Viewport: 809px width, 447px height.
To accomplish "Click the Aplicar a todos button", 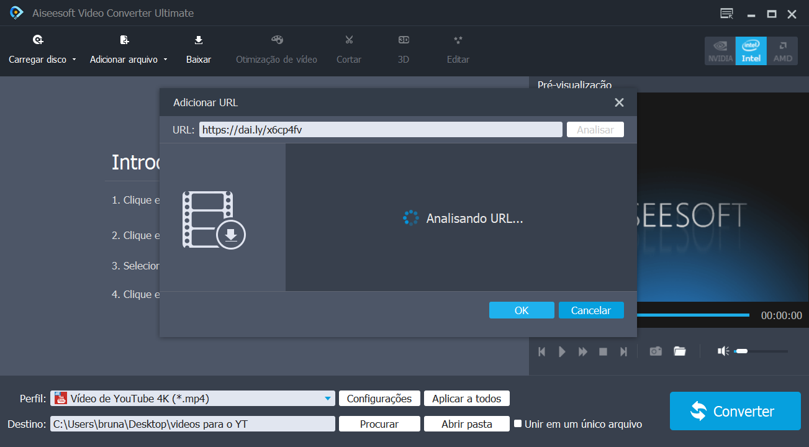I will pyautogui.click(x=467, y=399).
